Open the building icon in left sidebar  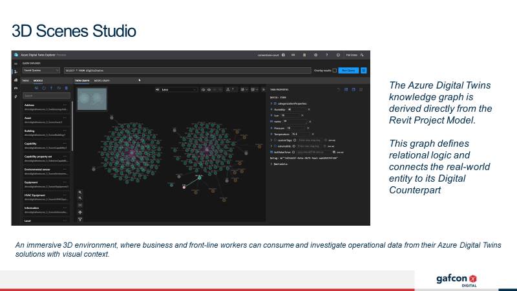16,80
